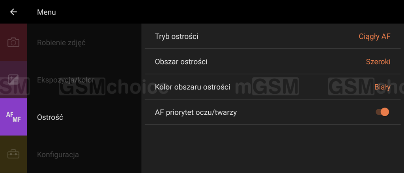
Task: Click the Menu title in header
Action: (x=47, y=12)
